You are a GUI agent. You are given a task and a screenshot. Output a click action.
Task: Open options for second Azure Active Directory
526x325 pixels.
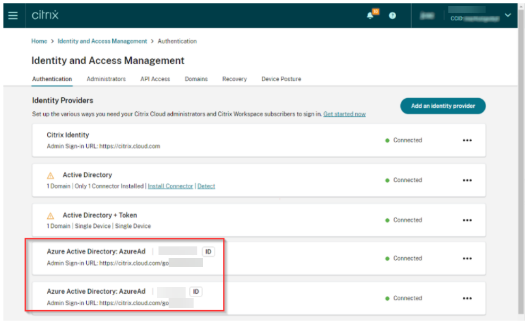[467, 298]
